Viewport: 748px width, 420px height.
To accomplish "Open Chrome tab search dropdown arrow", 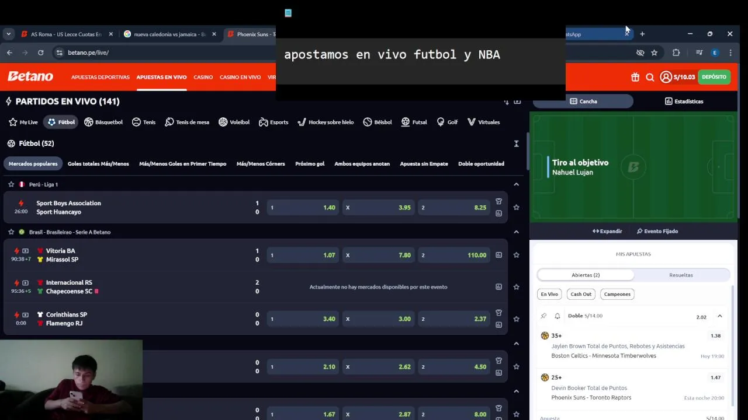I will [x=8, y=34].
